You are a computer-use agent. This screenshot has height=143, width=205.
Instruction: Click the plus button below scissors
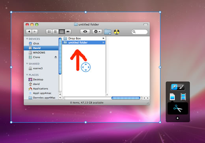point(177,118)
